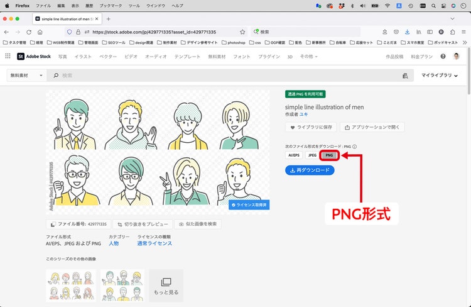This screenshot has height=307, width=471.
Task: Click the PNG format info icon
Action: (354, 147)
